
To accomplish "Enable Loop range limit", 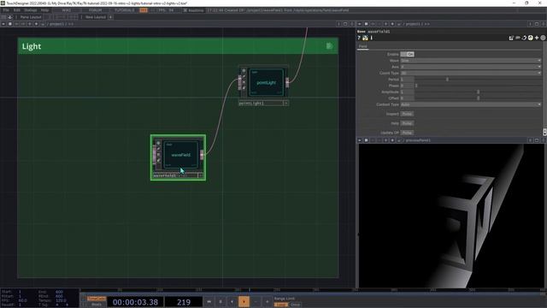I will click(x=281, y=305).
